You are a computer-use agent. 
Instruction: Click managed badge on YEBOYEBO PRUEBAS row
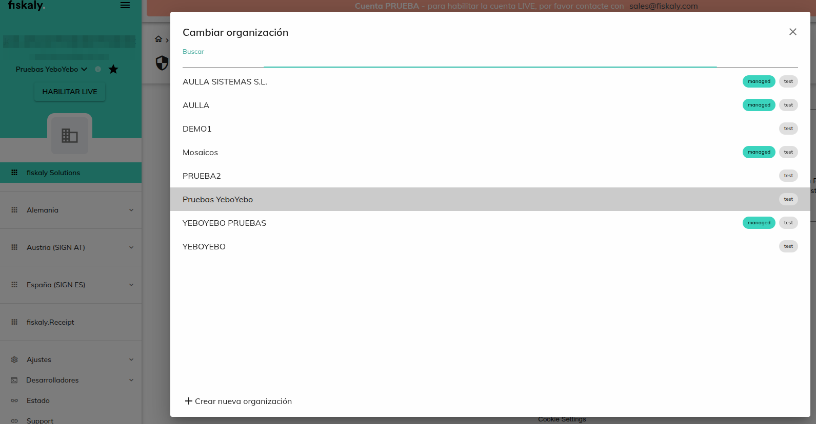(x=759, y=223)
